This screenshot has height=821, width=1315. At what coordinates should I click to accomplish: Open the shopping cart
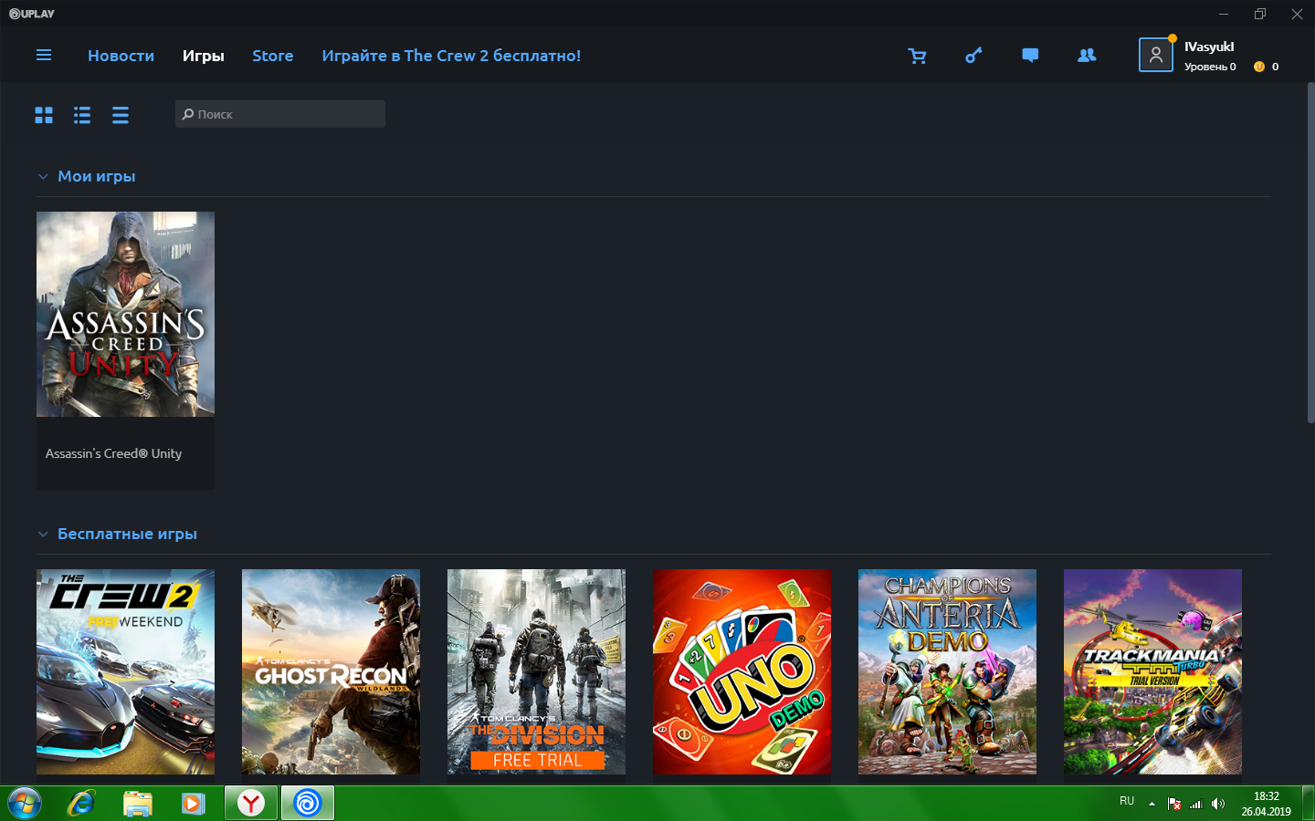tap(918, 56)
